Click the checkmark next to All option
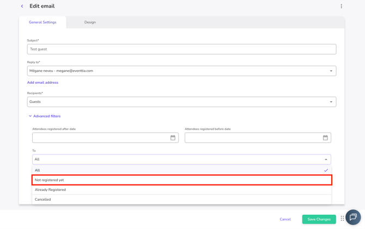 [326, 170]
